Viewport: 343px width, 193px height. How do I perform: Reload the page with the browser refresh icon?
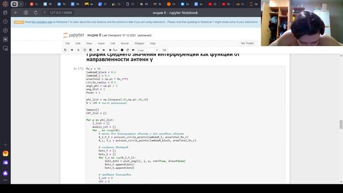36,13
